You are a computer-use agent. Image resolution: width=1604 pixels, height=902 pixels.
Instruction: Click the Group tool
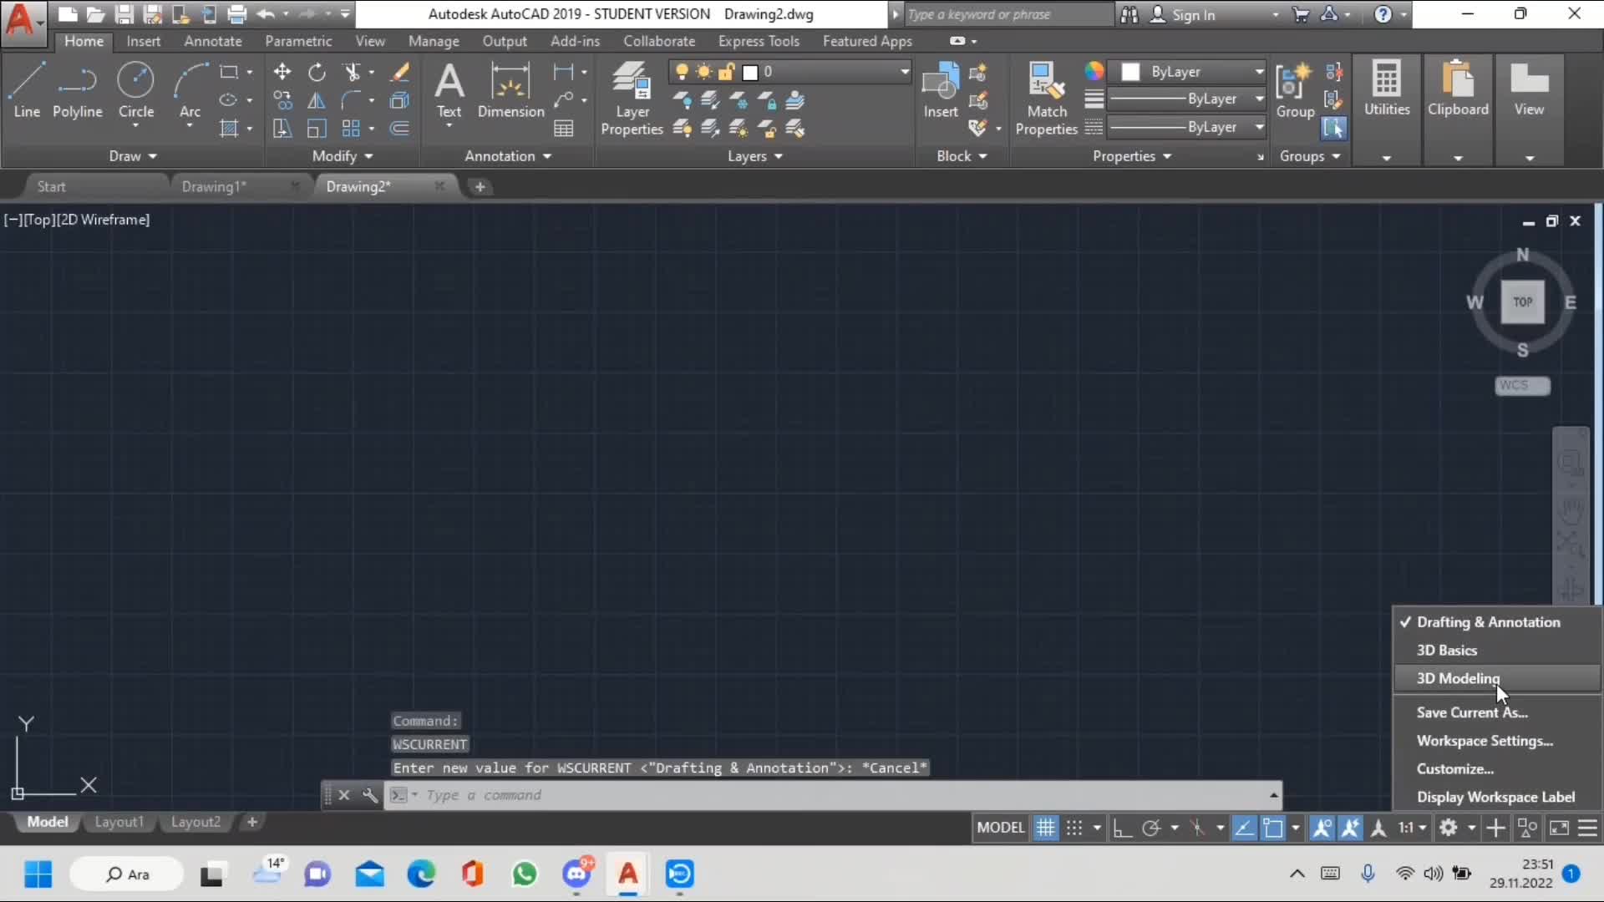pos(1295,90)
